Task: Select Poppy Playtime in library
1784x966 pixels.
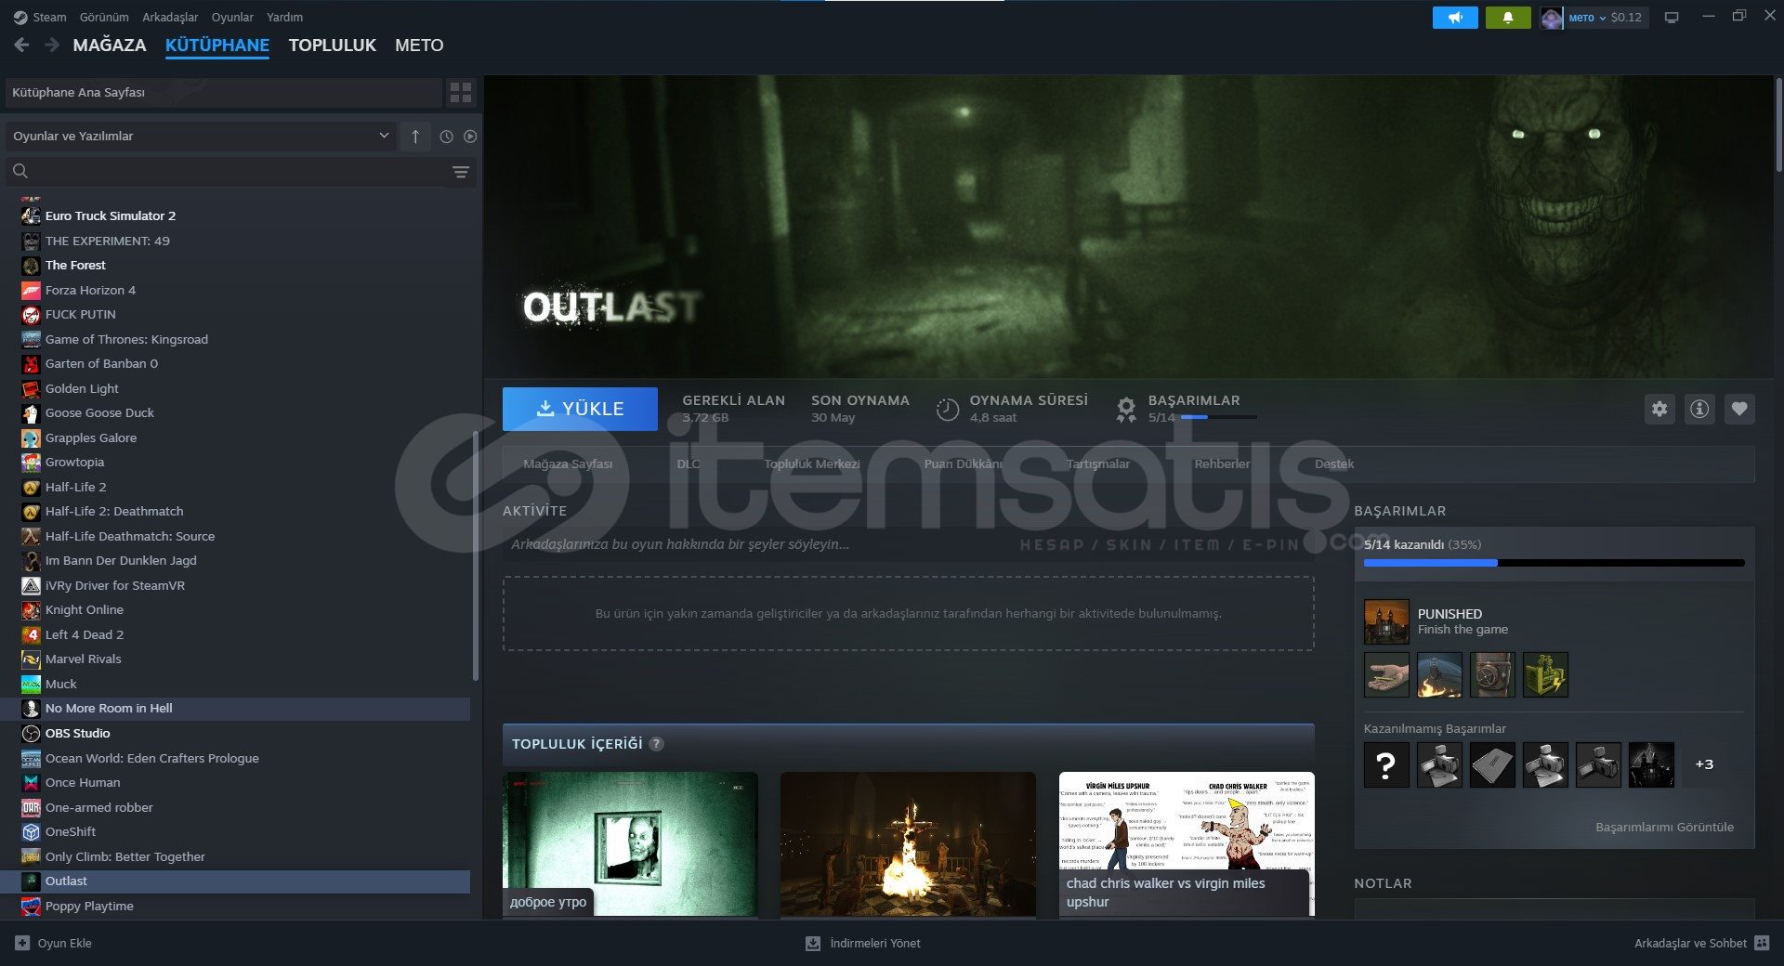Action: (235, 906)
